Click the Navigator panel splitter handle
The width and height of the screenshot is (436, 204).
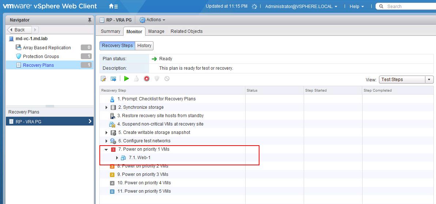pos(50,106)
